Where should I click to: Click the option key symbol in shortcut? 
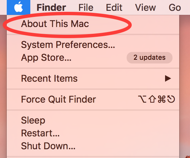(x=142, y=99)
